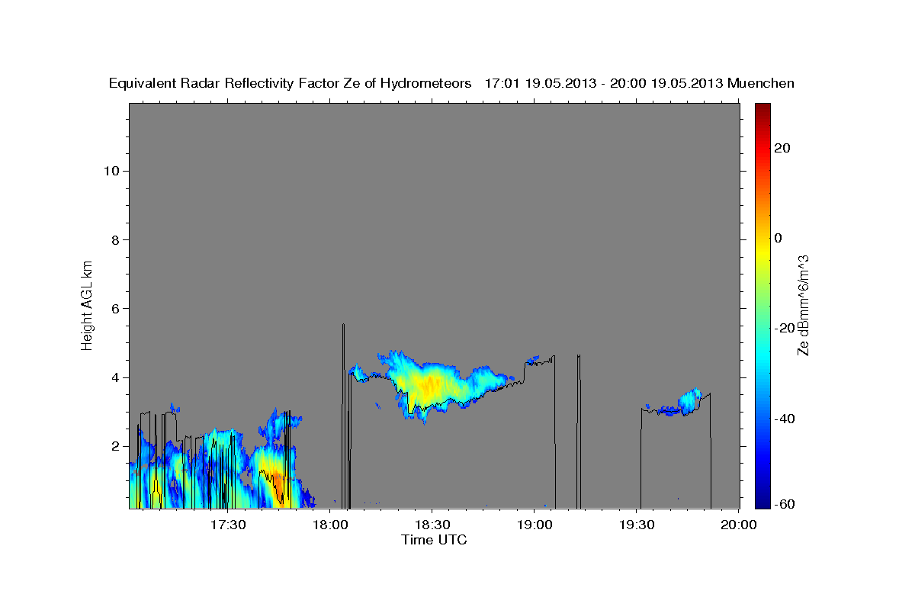
Task: Click the height tick label 2
Action: tap(114, 446)
